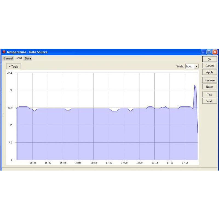Remove this data source
Screen dimensions: 219x219
point(209,80)
